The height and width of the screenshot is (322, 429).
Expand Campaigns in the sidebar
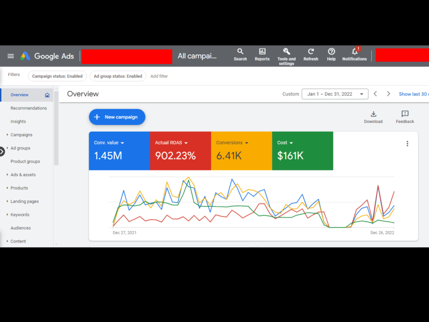[7, 135]
